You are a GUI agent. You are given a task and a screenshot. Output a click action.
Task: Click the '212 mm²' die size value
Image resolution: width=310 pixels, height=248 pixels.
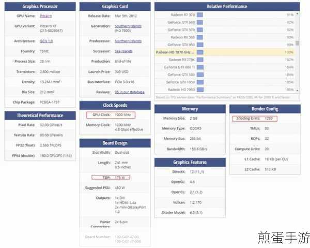(x=47, y=92)
